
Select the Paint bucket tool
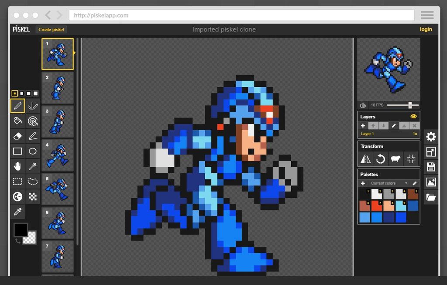(17, 121)
